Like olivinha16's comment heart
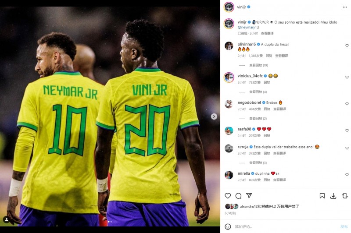 pos(347,46)
